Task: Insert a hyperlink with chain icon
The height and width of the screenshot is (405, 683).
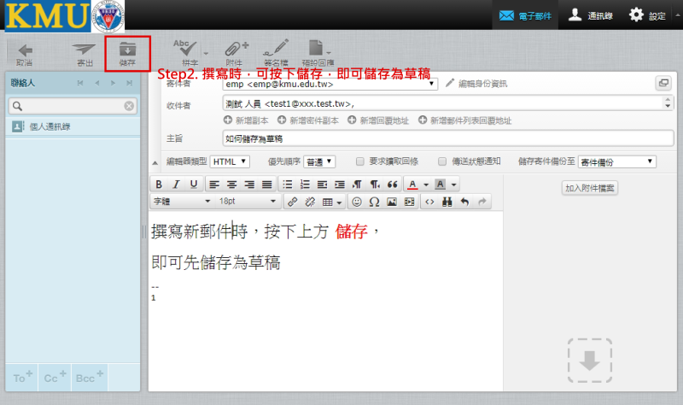Action: (x=292, y=202)
